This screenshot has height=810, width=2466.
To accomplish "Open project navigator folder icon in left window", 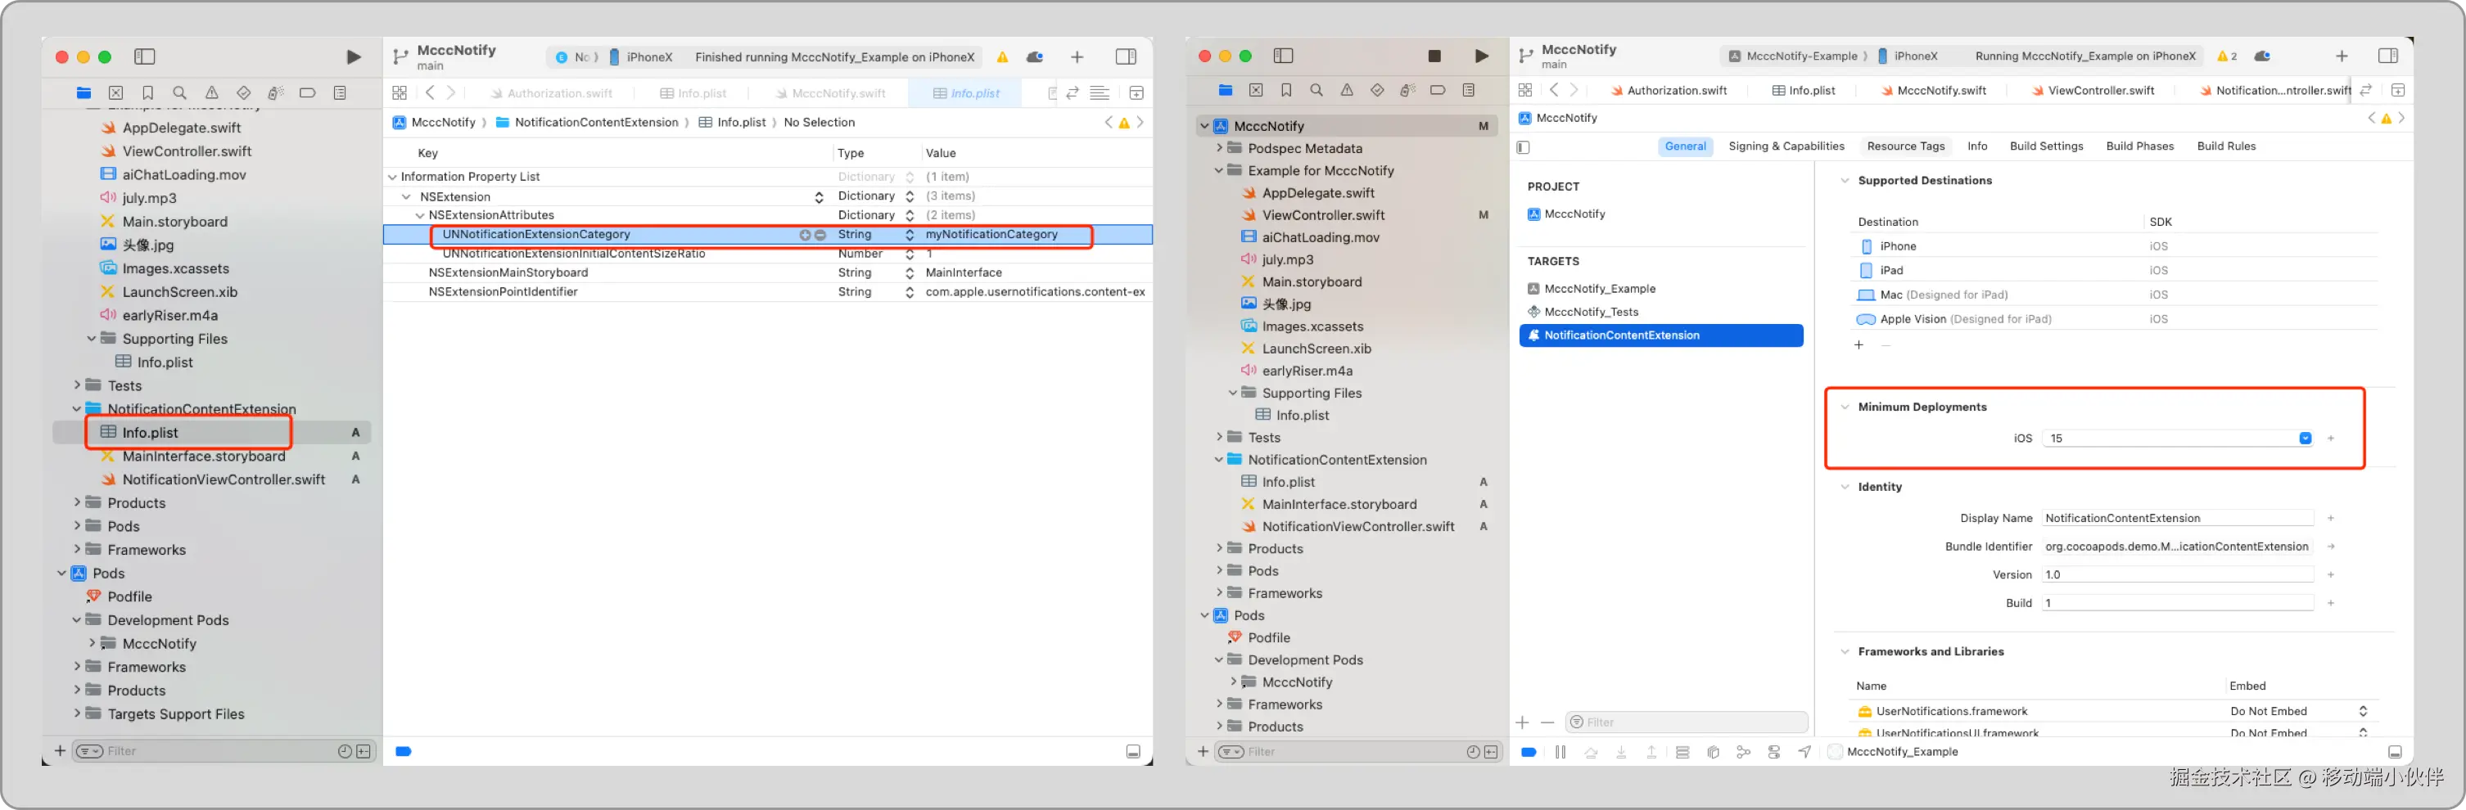I will tap(84, 92).
